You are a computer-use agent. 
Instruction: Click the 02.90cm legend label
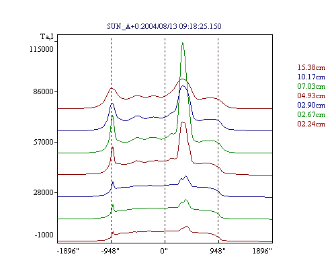coord(311,105)
